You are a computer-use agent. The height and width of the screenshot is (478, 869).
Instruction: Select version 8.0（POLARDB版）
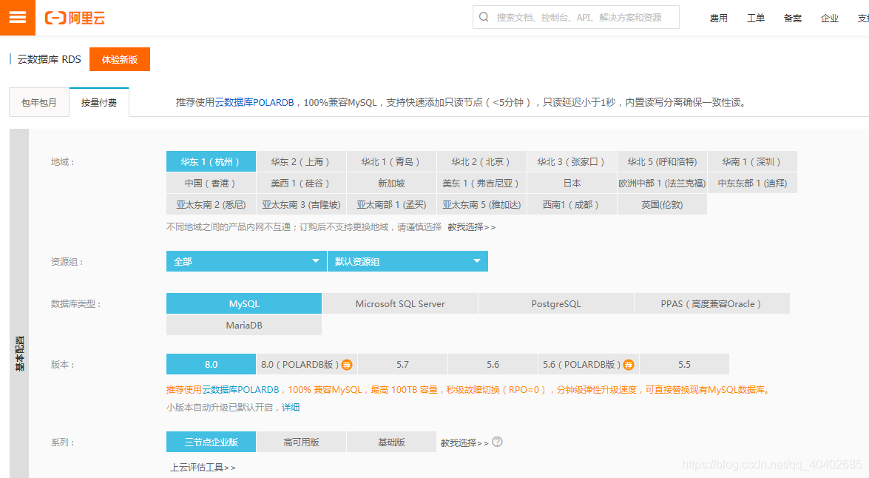click(306, 364)
